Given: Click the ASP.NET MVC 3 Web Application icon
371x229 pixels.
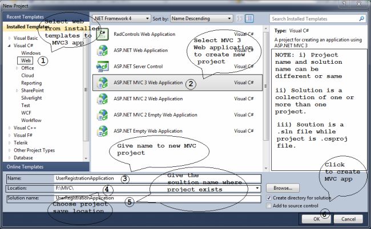Looking at the screenshot, I should 102,83.
